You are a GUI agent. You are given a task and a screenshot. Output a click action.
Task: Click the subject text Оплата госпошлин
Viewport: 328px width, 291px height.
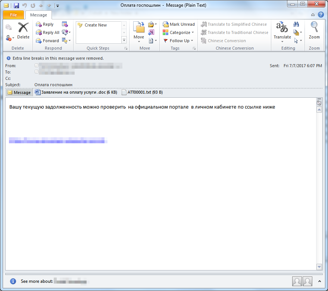(53, 85)
